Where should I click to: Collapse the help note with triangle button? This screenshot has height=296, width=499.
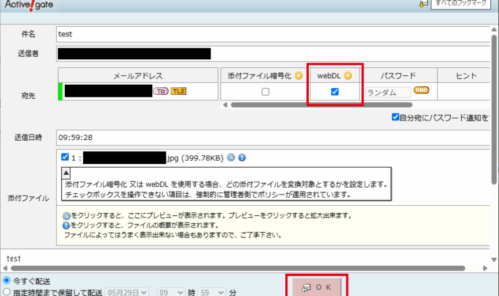66,173
